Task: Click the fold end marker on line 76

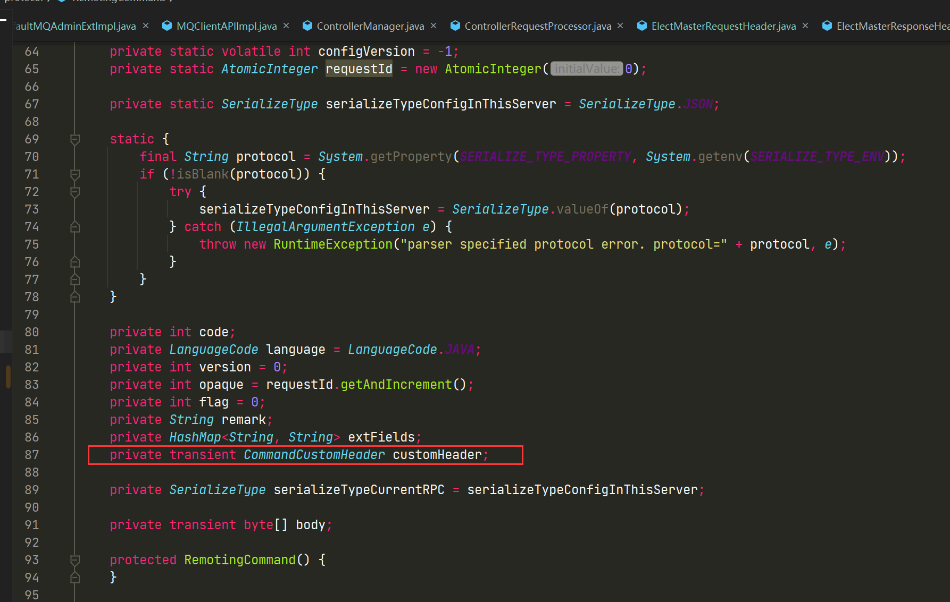Action: tap(75, 262)
